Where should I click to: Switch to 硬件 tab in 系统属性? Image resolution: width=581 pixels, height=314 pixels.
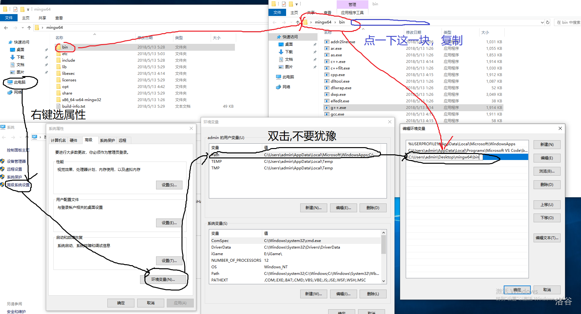coord(73,141)
